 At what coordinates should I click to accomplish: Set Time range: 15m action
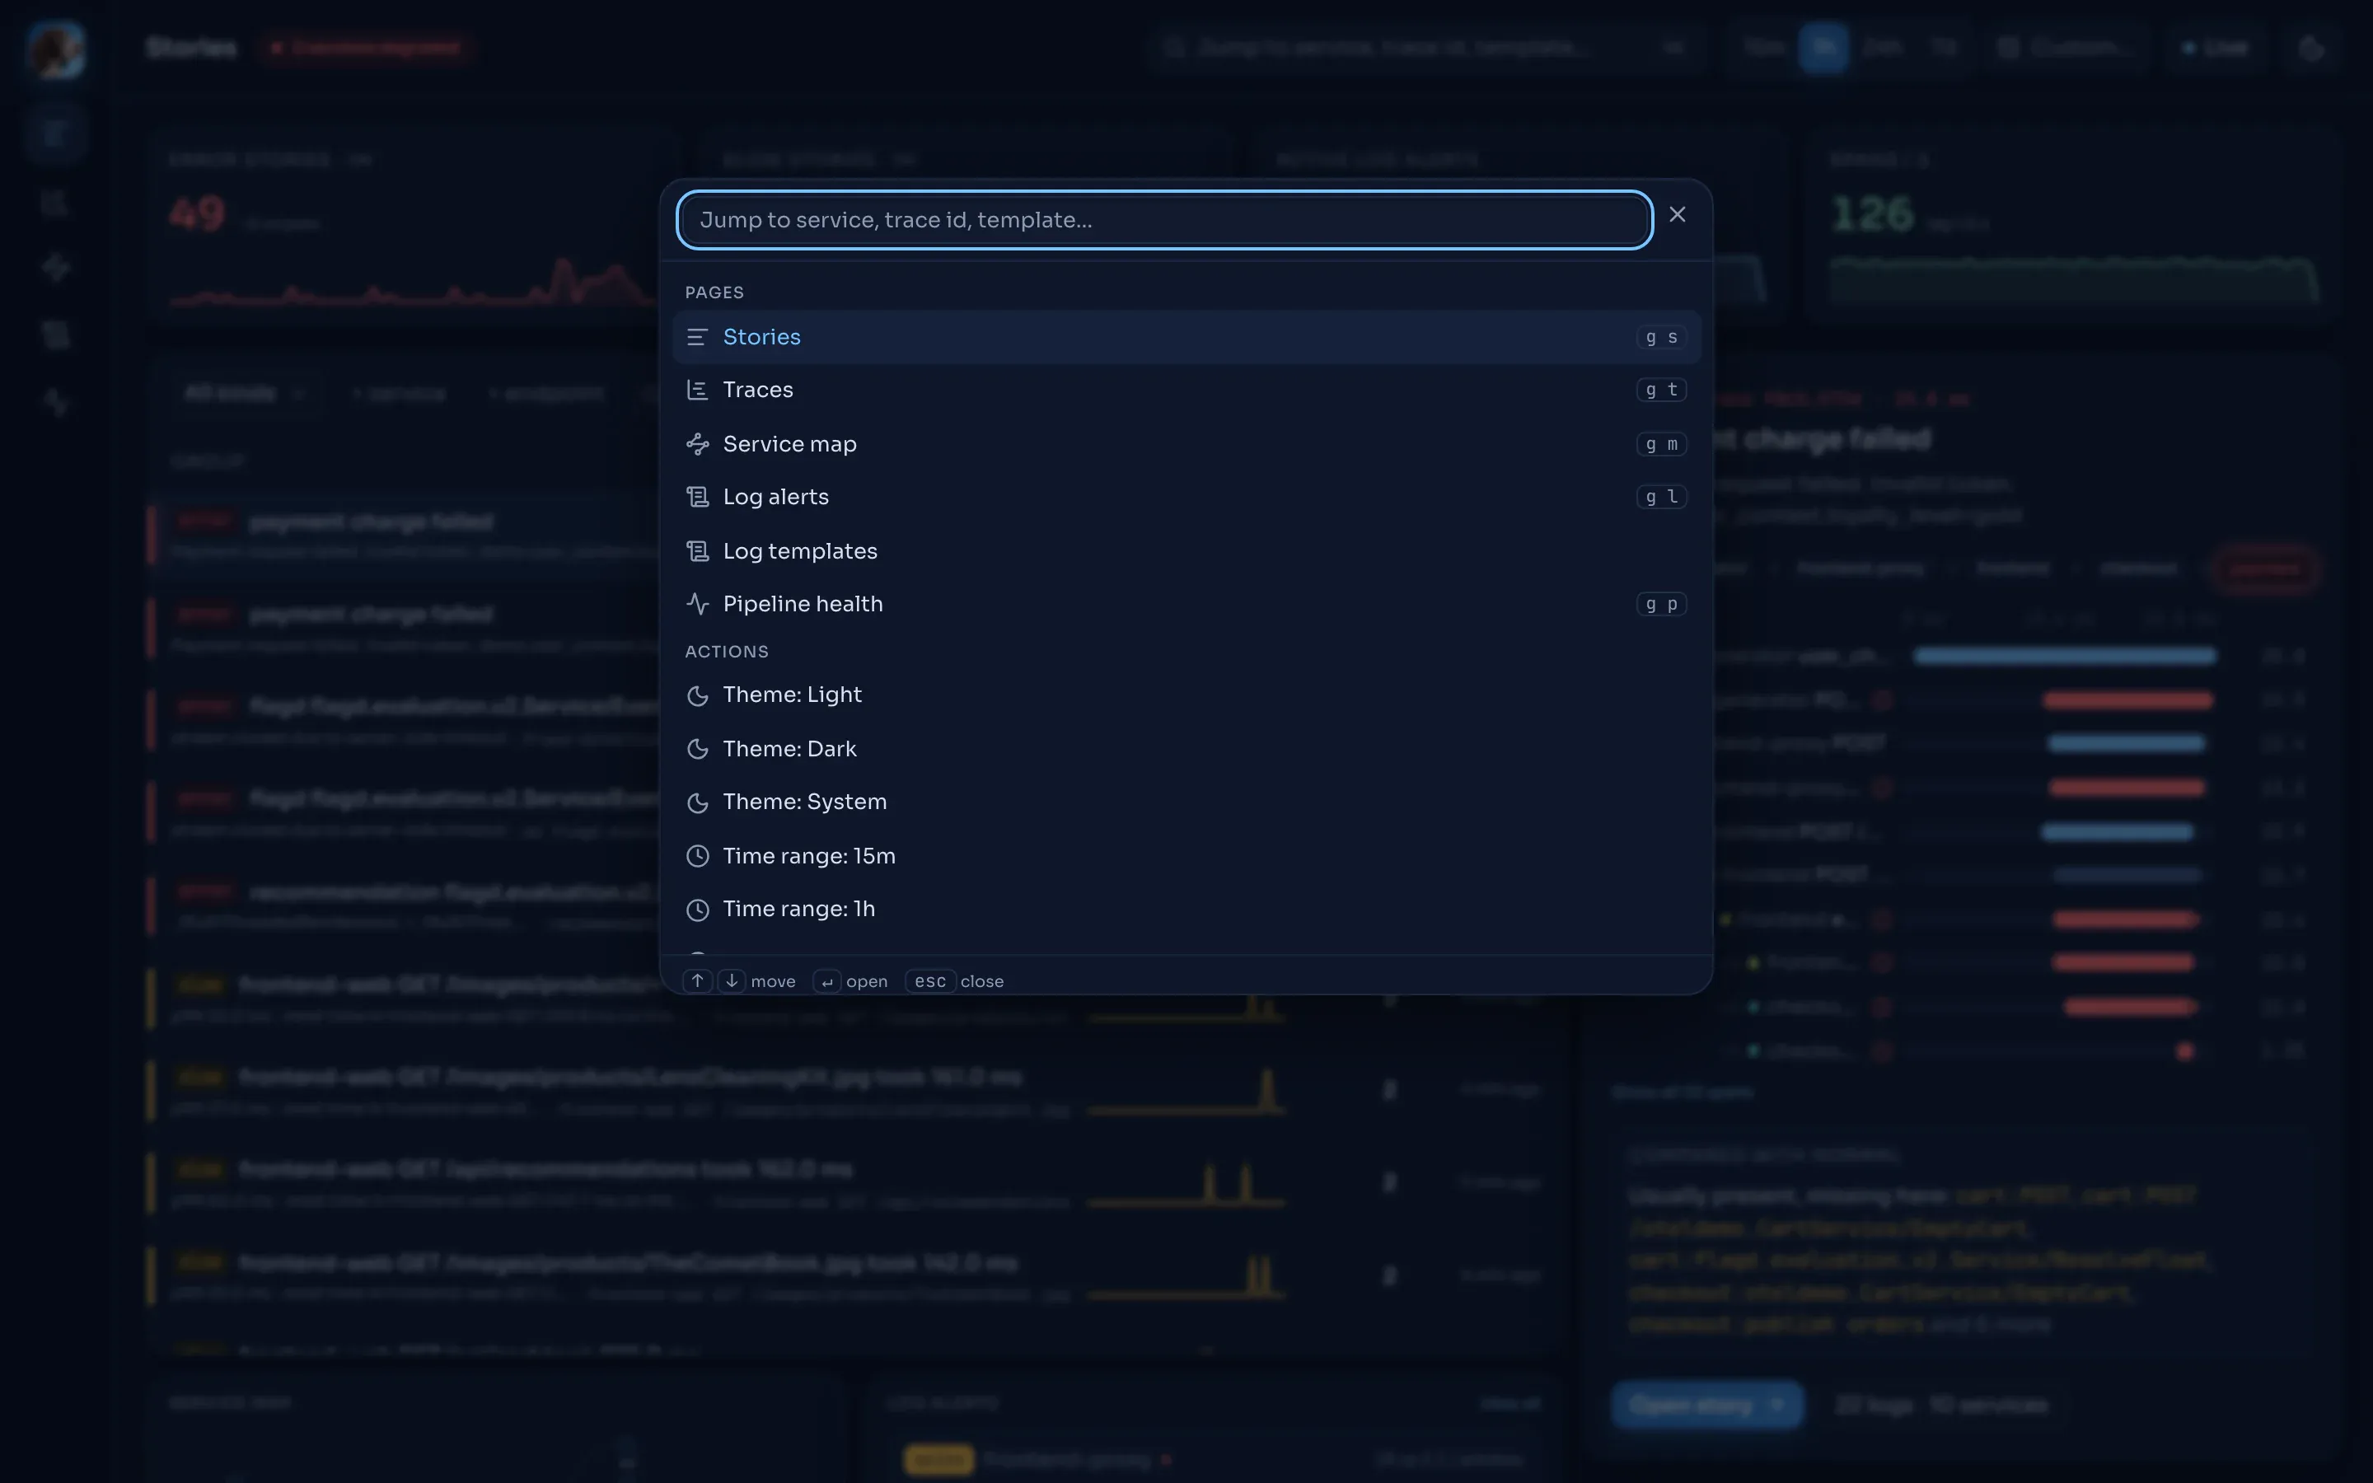point(1186,856)
